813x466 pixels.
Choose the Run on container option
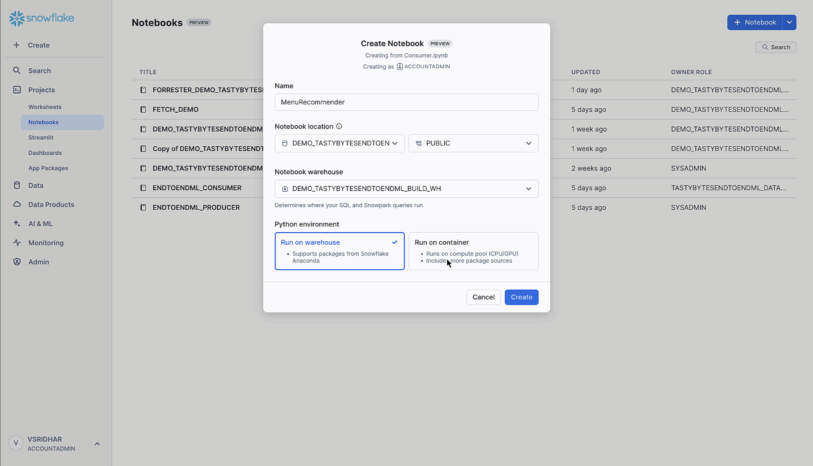(473, 251)
